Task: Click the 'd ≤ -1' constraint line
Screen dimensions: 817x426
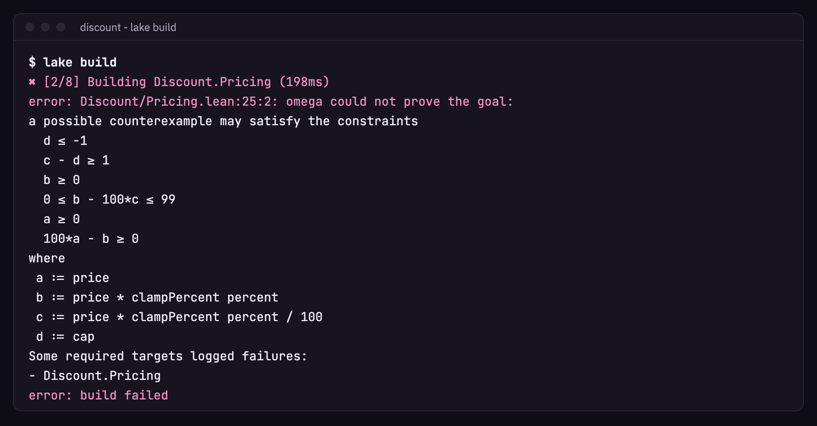Action: [65, 141]
